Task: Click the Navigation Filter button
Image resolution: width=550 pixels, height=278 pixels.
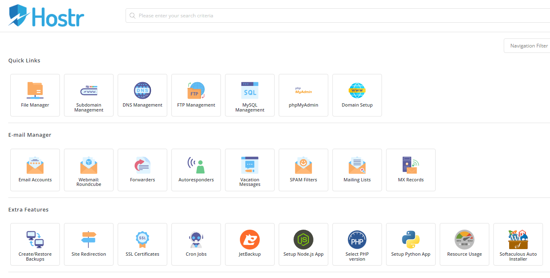Action: coord(529,46)
